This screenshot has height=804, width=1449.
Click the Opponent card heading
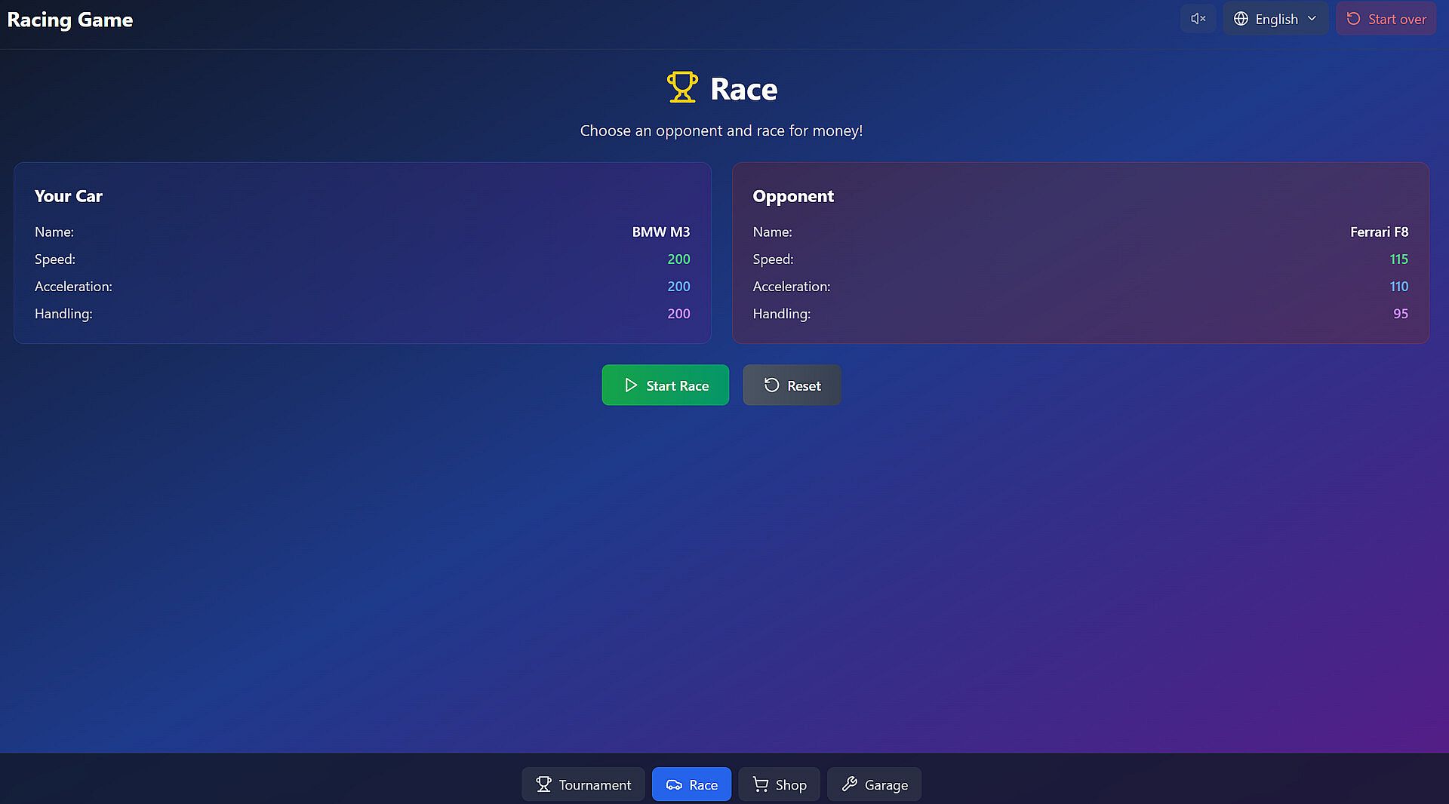click(x=793, y=196)
